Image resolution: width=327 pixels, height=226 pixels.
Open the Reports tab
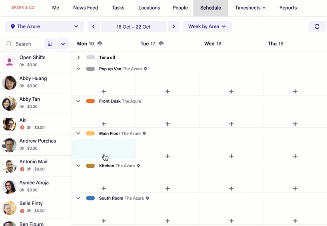tap(288, 8)
